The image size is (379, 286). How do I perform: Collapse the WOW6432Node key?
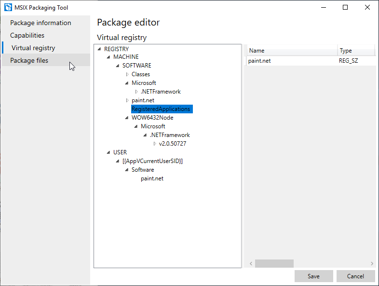[x=127, y=118]
